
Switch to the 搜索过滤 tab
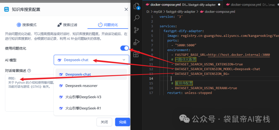point(67,25)
